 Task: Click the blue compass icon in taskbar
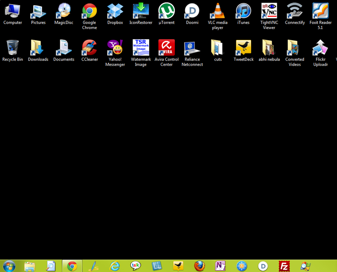(242, 266)
